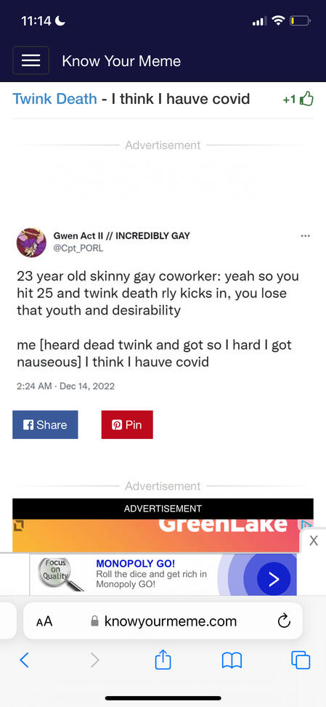Reload the page with the refresh icon

coord(284,621)
